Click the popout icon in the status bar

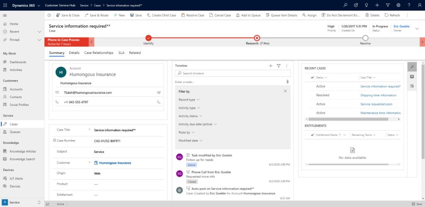pyautogui.click(x=48, y=204)
